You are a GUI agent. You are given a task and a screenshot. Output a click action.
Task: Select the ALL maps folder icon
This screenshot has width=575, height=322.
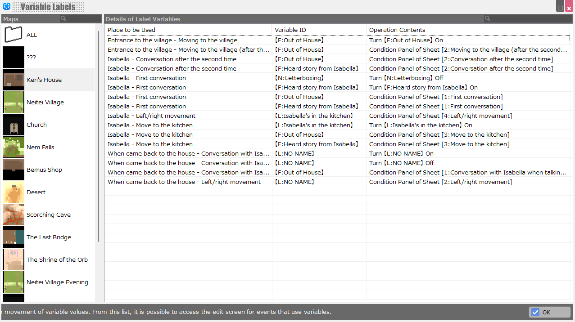(14, 35)
